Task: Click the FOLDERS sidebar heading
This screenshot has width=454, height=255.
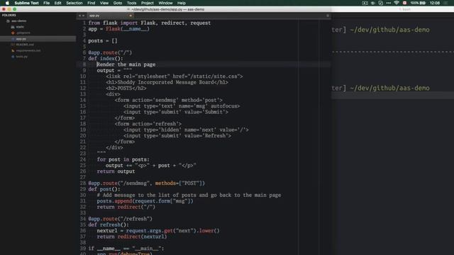Action: tap(9, 15)
